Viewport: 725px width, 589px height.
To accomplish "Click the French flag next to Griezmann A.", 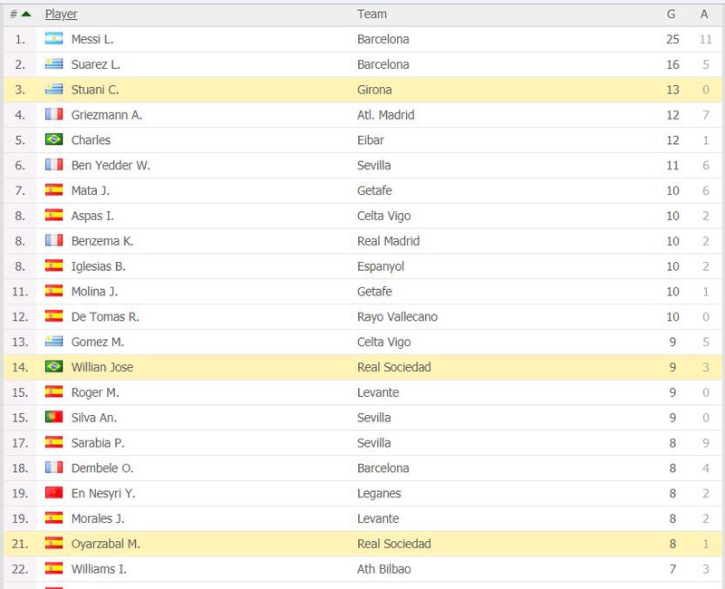I will (53, 114).
